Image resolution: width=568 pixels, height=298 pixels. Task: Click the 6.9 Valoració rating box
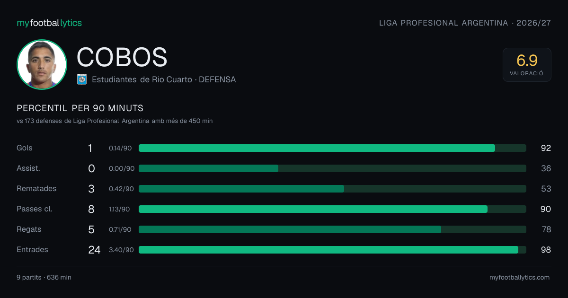pos(527,65)
